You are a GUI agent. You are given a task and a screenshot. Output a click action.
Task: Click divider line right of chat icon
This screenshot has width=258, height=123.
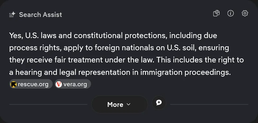209,104
